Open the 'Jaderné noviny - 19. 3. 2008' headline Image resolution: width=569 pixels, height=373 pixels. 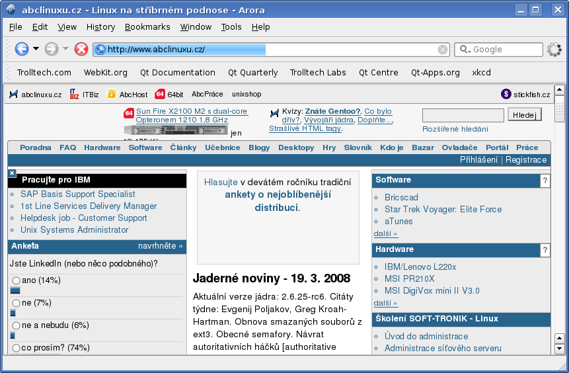pyautogui.click(x=272, y=278)
